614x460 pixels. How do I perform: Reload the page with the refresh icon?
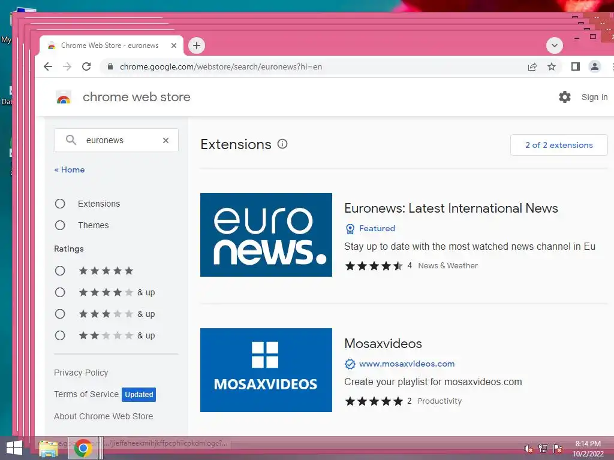click(86, 66)
